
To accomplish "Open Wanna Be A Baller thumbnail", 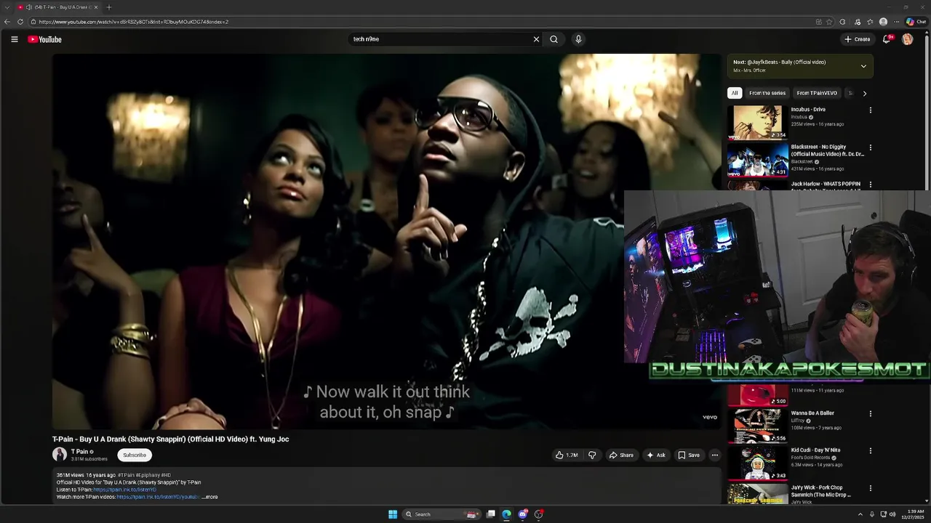I will click(758, 425).
